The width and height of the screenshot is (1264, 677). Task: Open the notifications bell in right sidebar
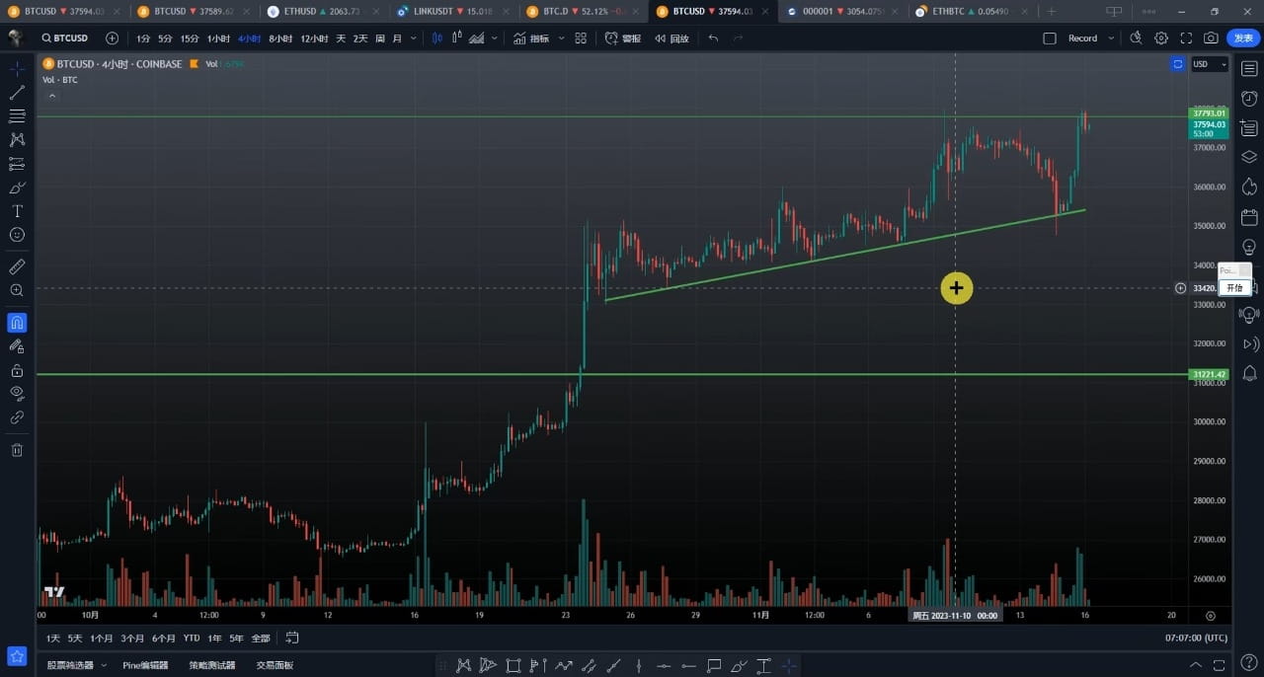[x=1249, y=373]
